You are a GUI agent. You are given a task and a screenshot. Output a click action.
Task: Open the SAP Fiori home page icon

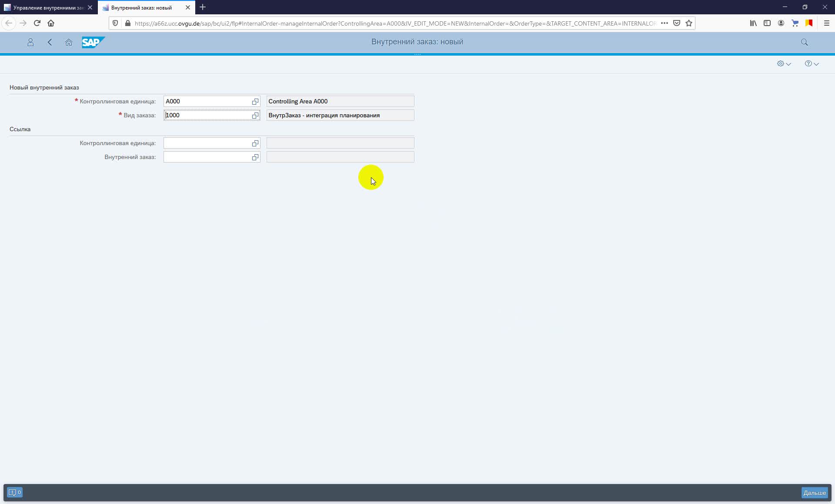(x=69, y=42)
